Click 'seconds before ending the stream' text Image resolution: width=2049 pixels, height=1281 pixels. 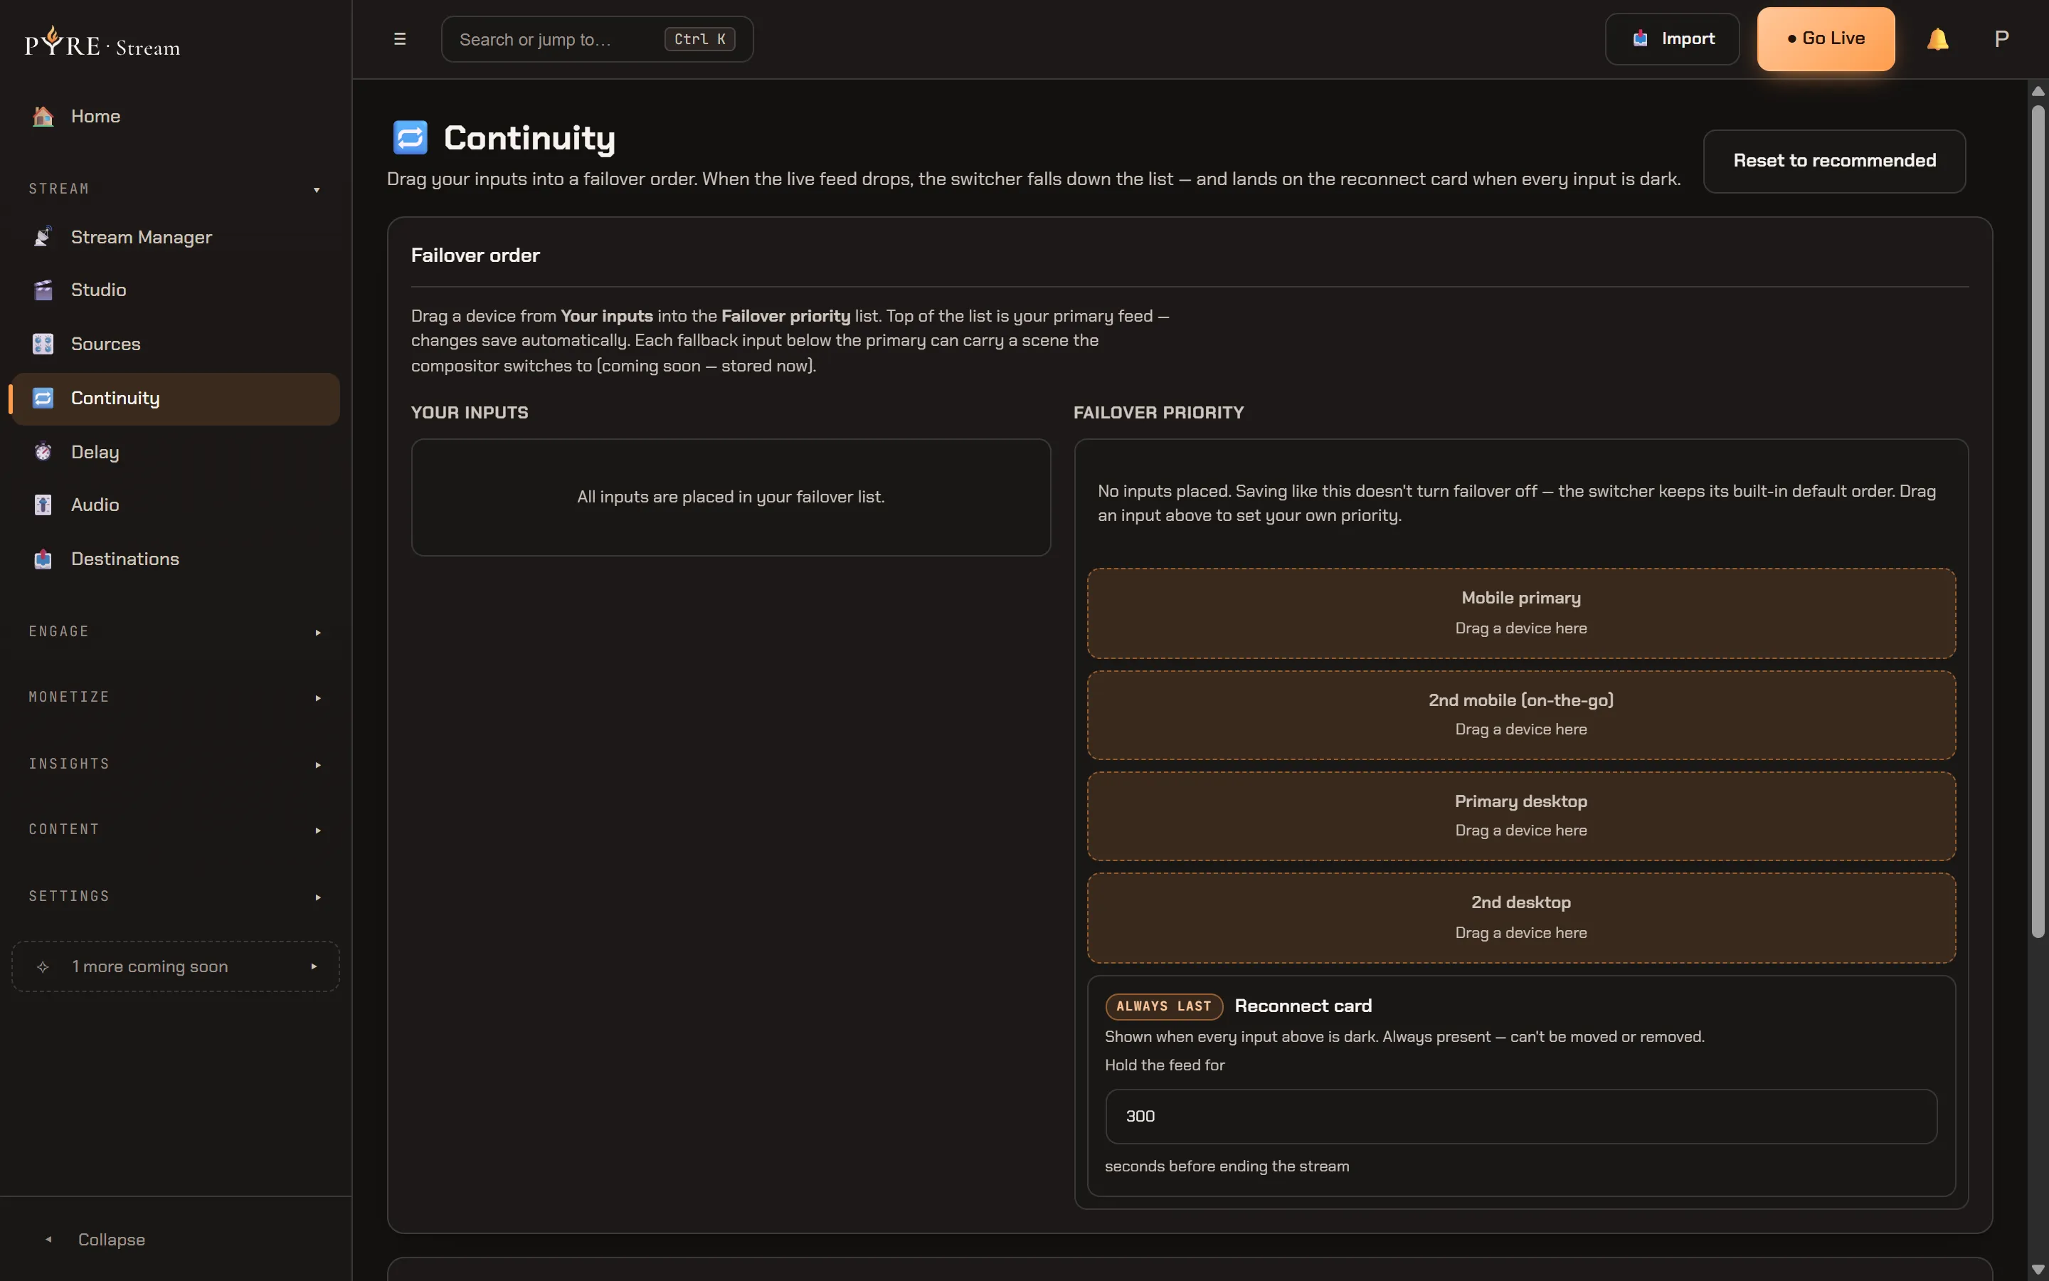[1227, 1166]
